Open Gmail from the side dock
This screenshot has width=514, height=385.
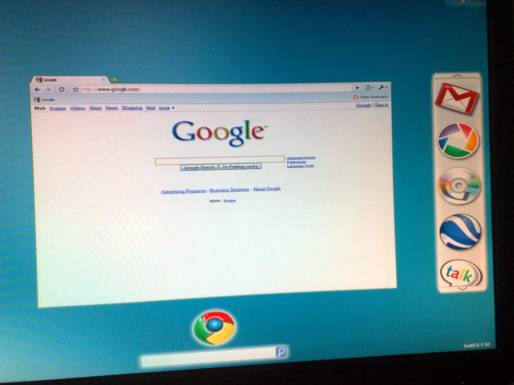[x=457, y=98]
